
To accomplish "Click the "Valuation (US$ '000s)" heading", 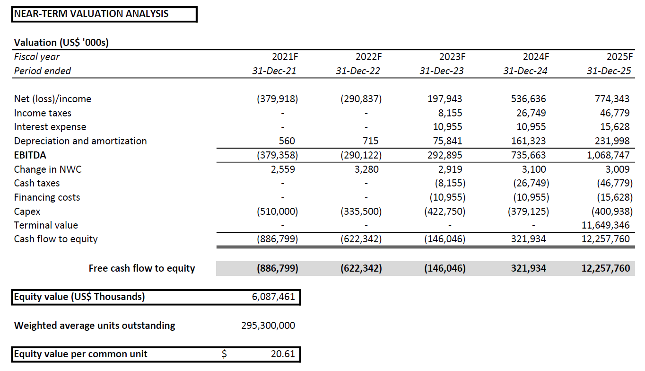I will [x=61, y=43].
